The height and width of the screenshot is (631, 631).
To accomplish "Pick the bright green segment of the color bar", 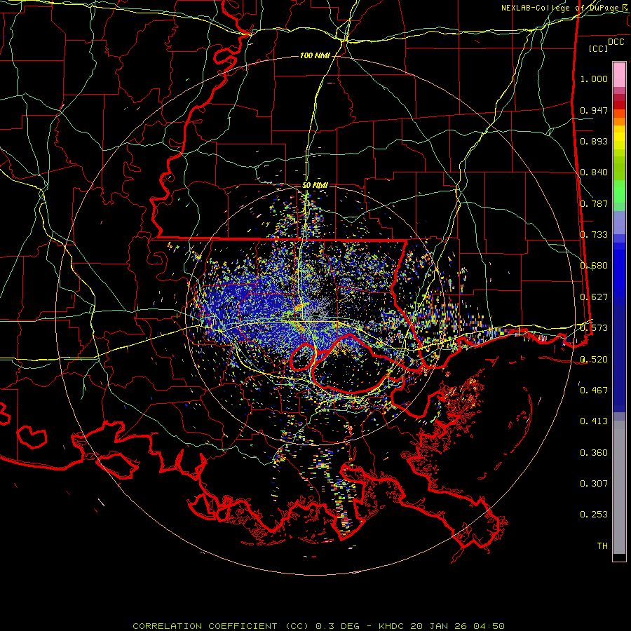I will [x=619, y=191].
